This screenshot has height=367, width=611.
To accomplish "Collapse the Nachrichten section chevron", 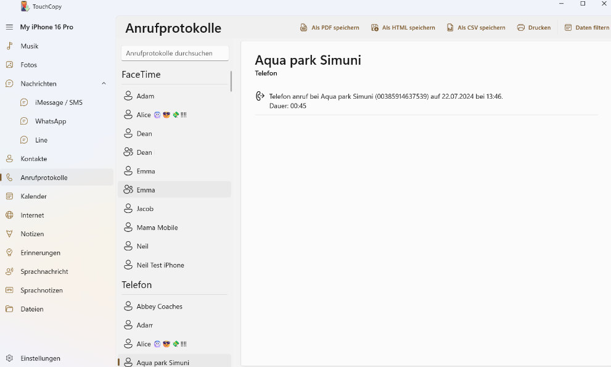I will click(x=104, y=84).
